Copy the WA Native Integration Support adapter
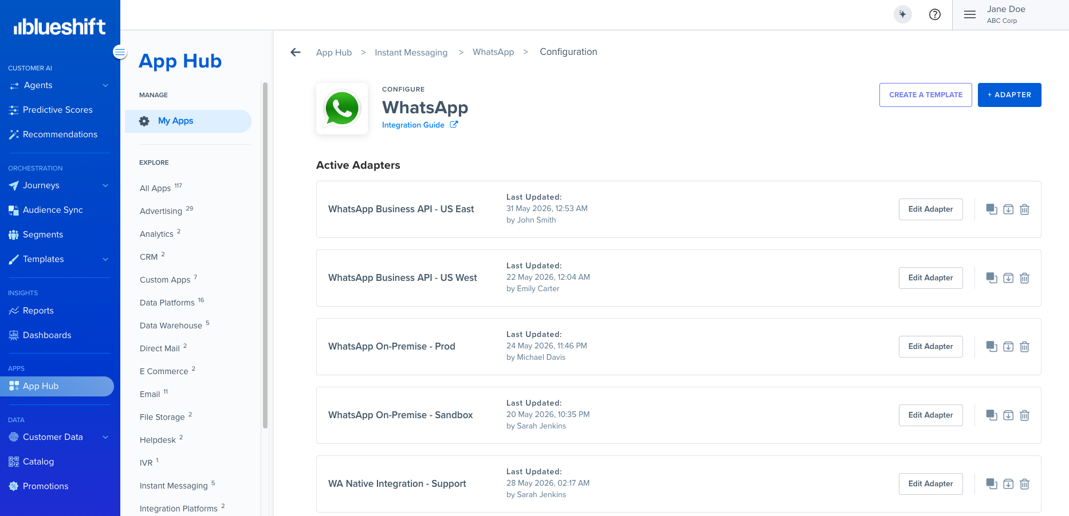Screen dimensions: 1069x516 coord(992,484)
